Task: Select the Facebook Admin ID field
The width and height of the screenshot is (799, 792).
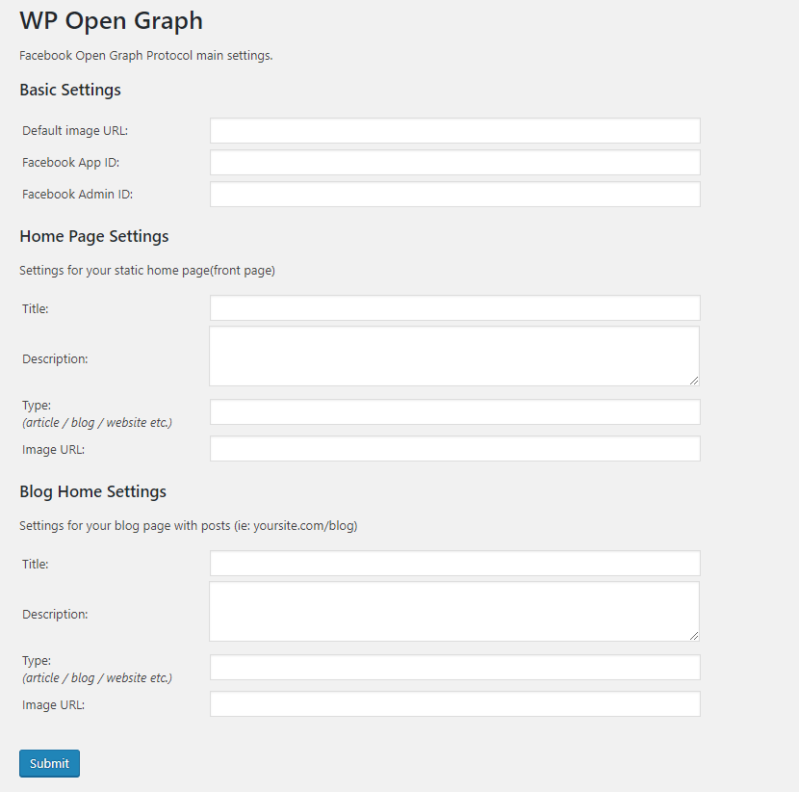Action: click(x=455, y=195)
